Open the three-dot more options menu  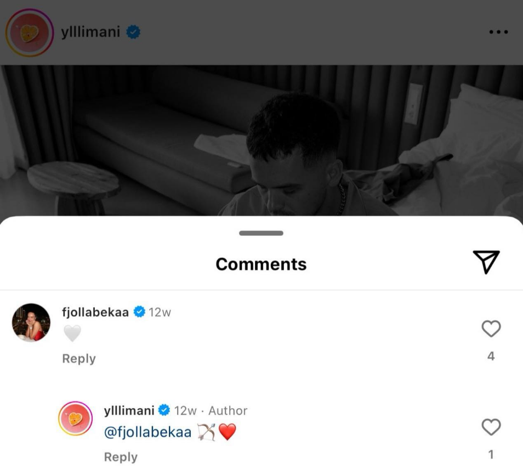(498, 32)
